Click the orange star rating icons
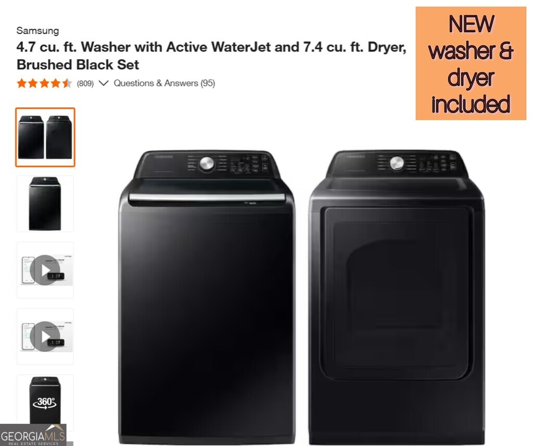 44,83
